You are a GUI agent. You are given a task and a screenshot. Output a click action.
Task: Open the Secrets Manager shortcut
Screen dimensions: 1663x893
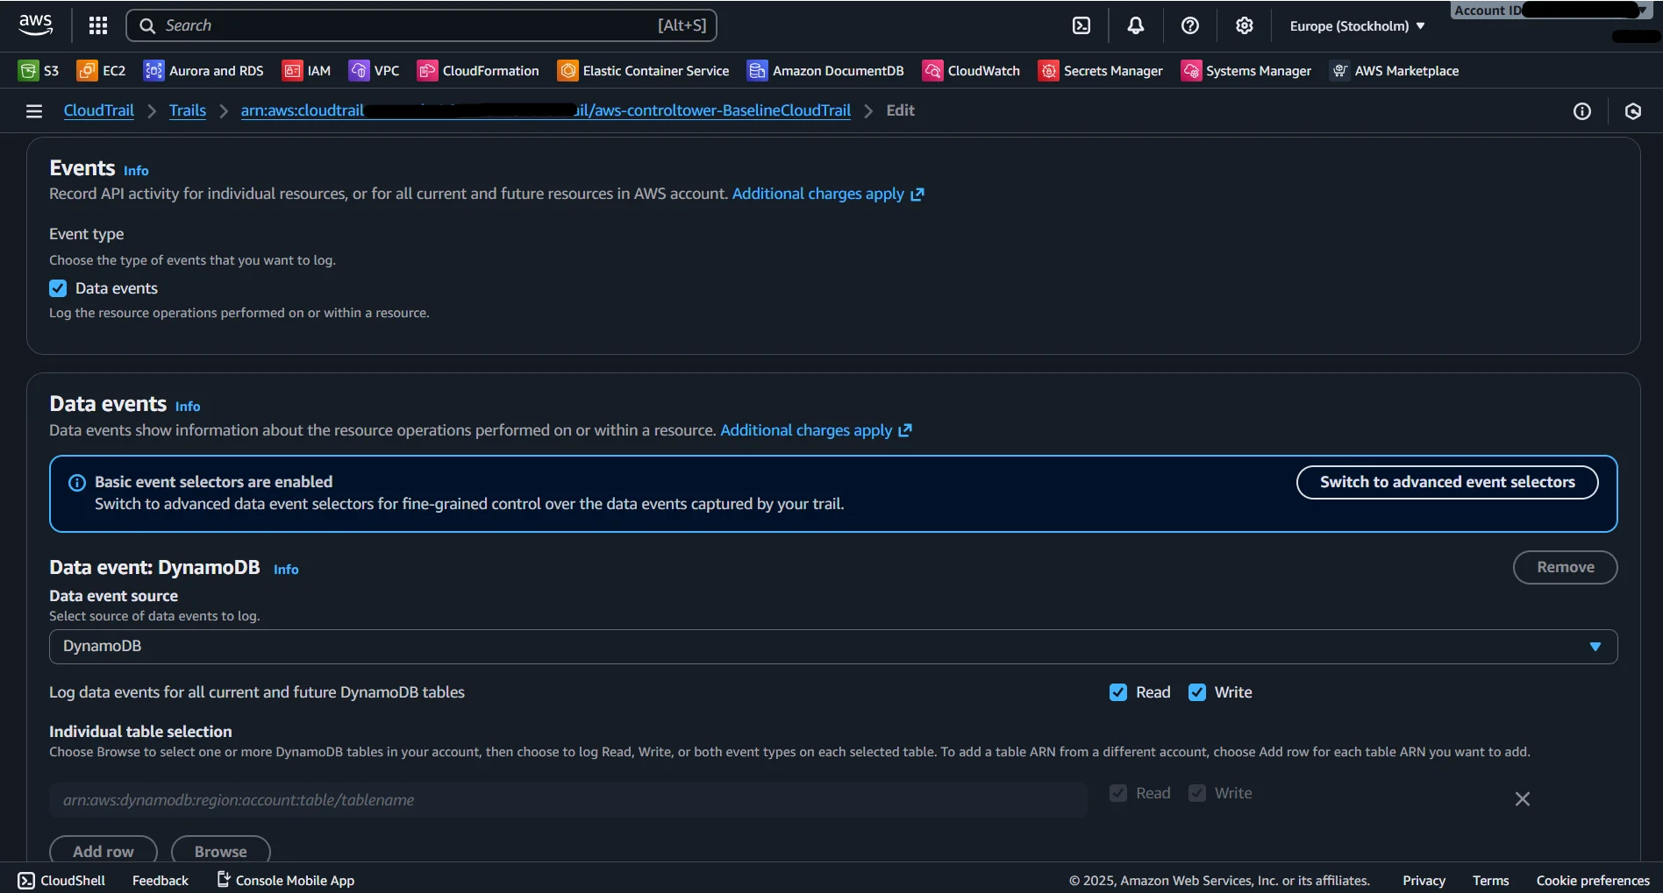click(1100, 71)
